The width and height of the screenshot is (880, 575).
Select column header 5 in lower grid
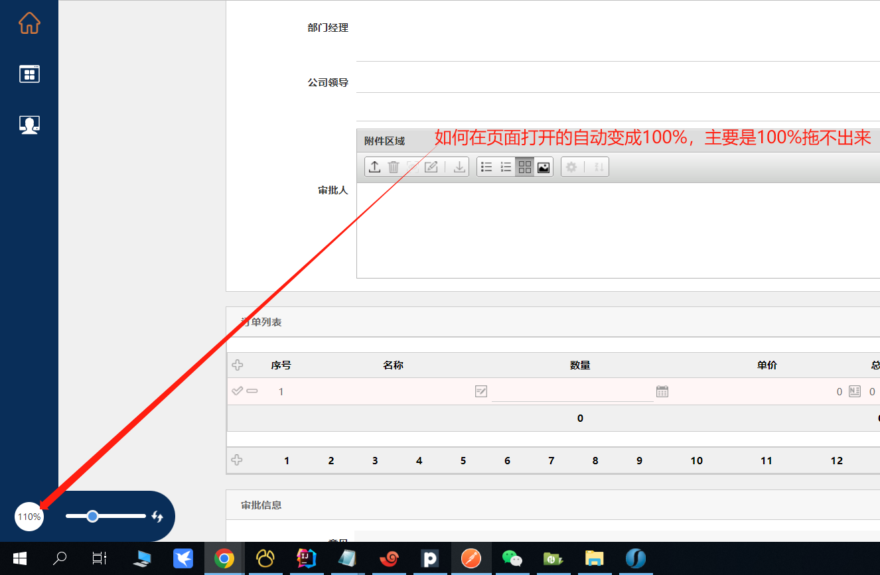point(463,460)
